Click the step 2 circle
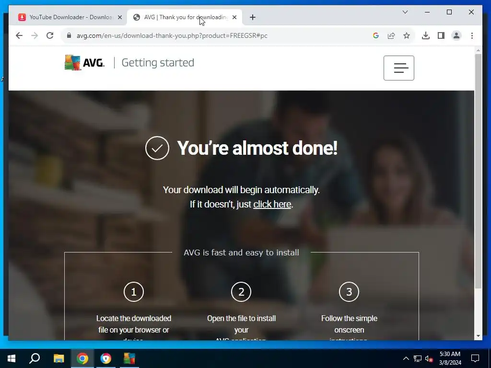Image resolution: width=491 pixels, height=368 pixels. click(241, 292)
